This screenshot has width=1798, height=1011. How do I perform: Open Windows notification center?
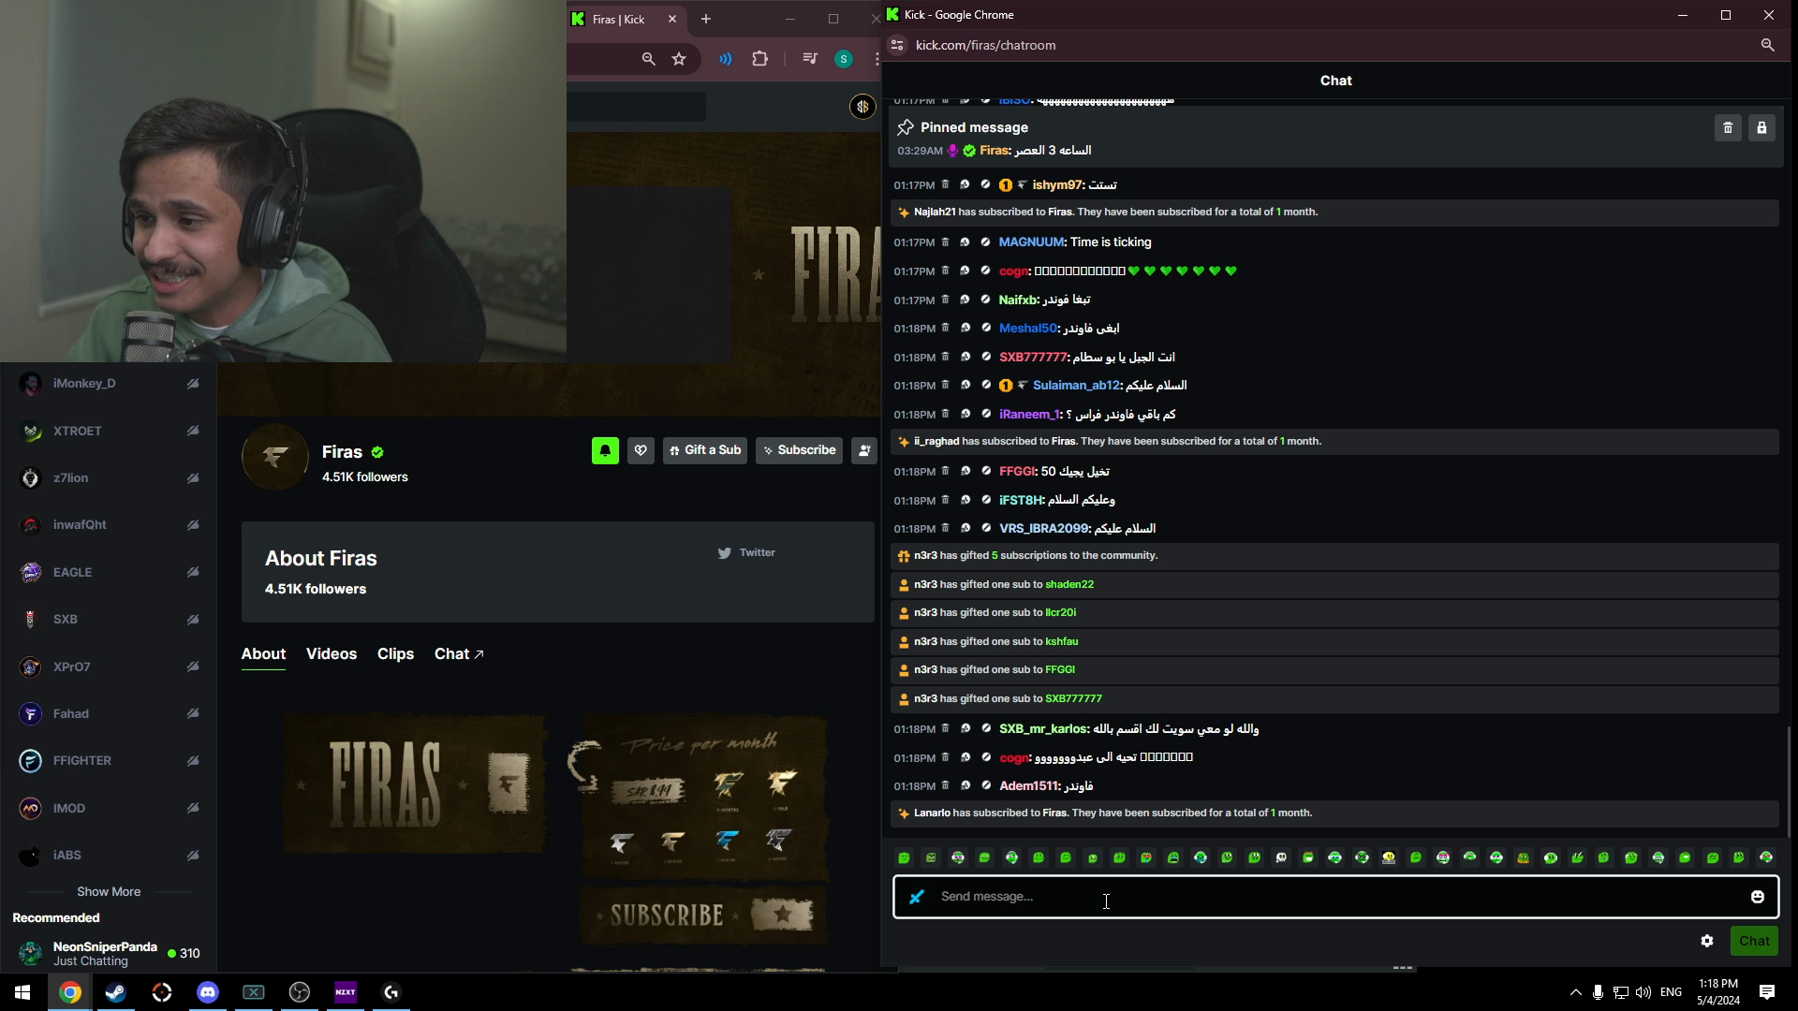pyautogui.click(x=1767, y=992)
